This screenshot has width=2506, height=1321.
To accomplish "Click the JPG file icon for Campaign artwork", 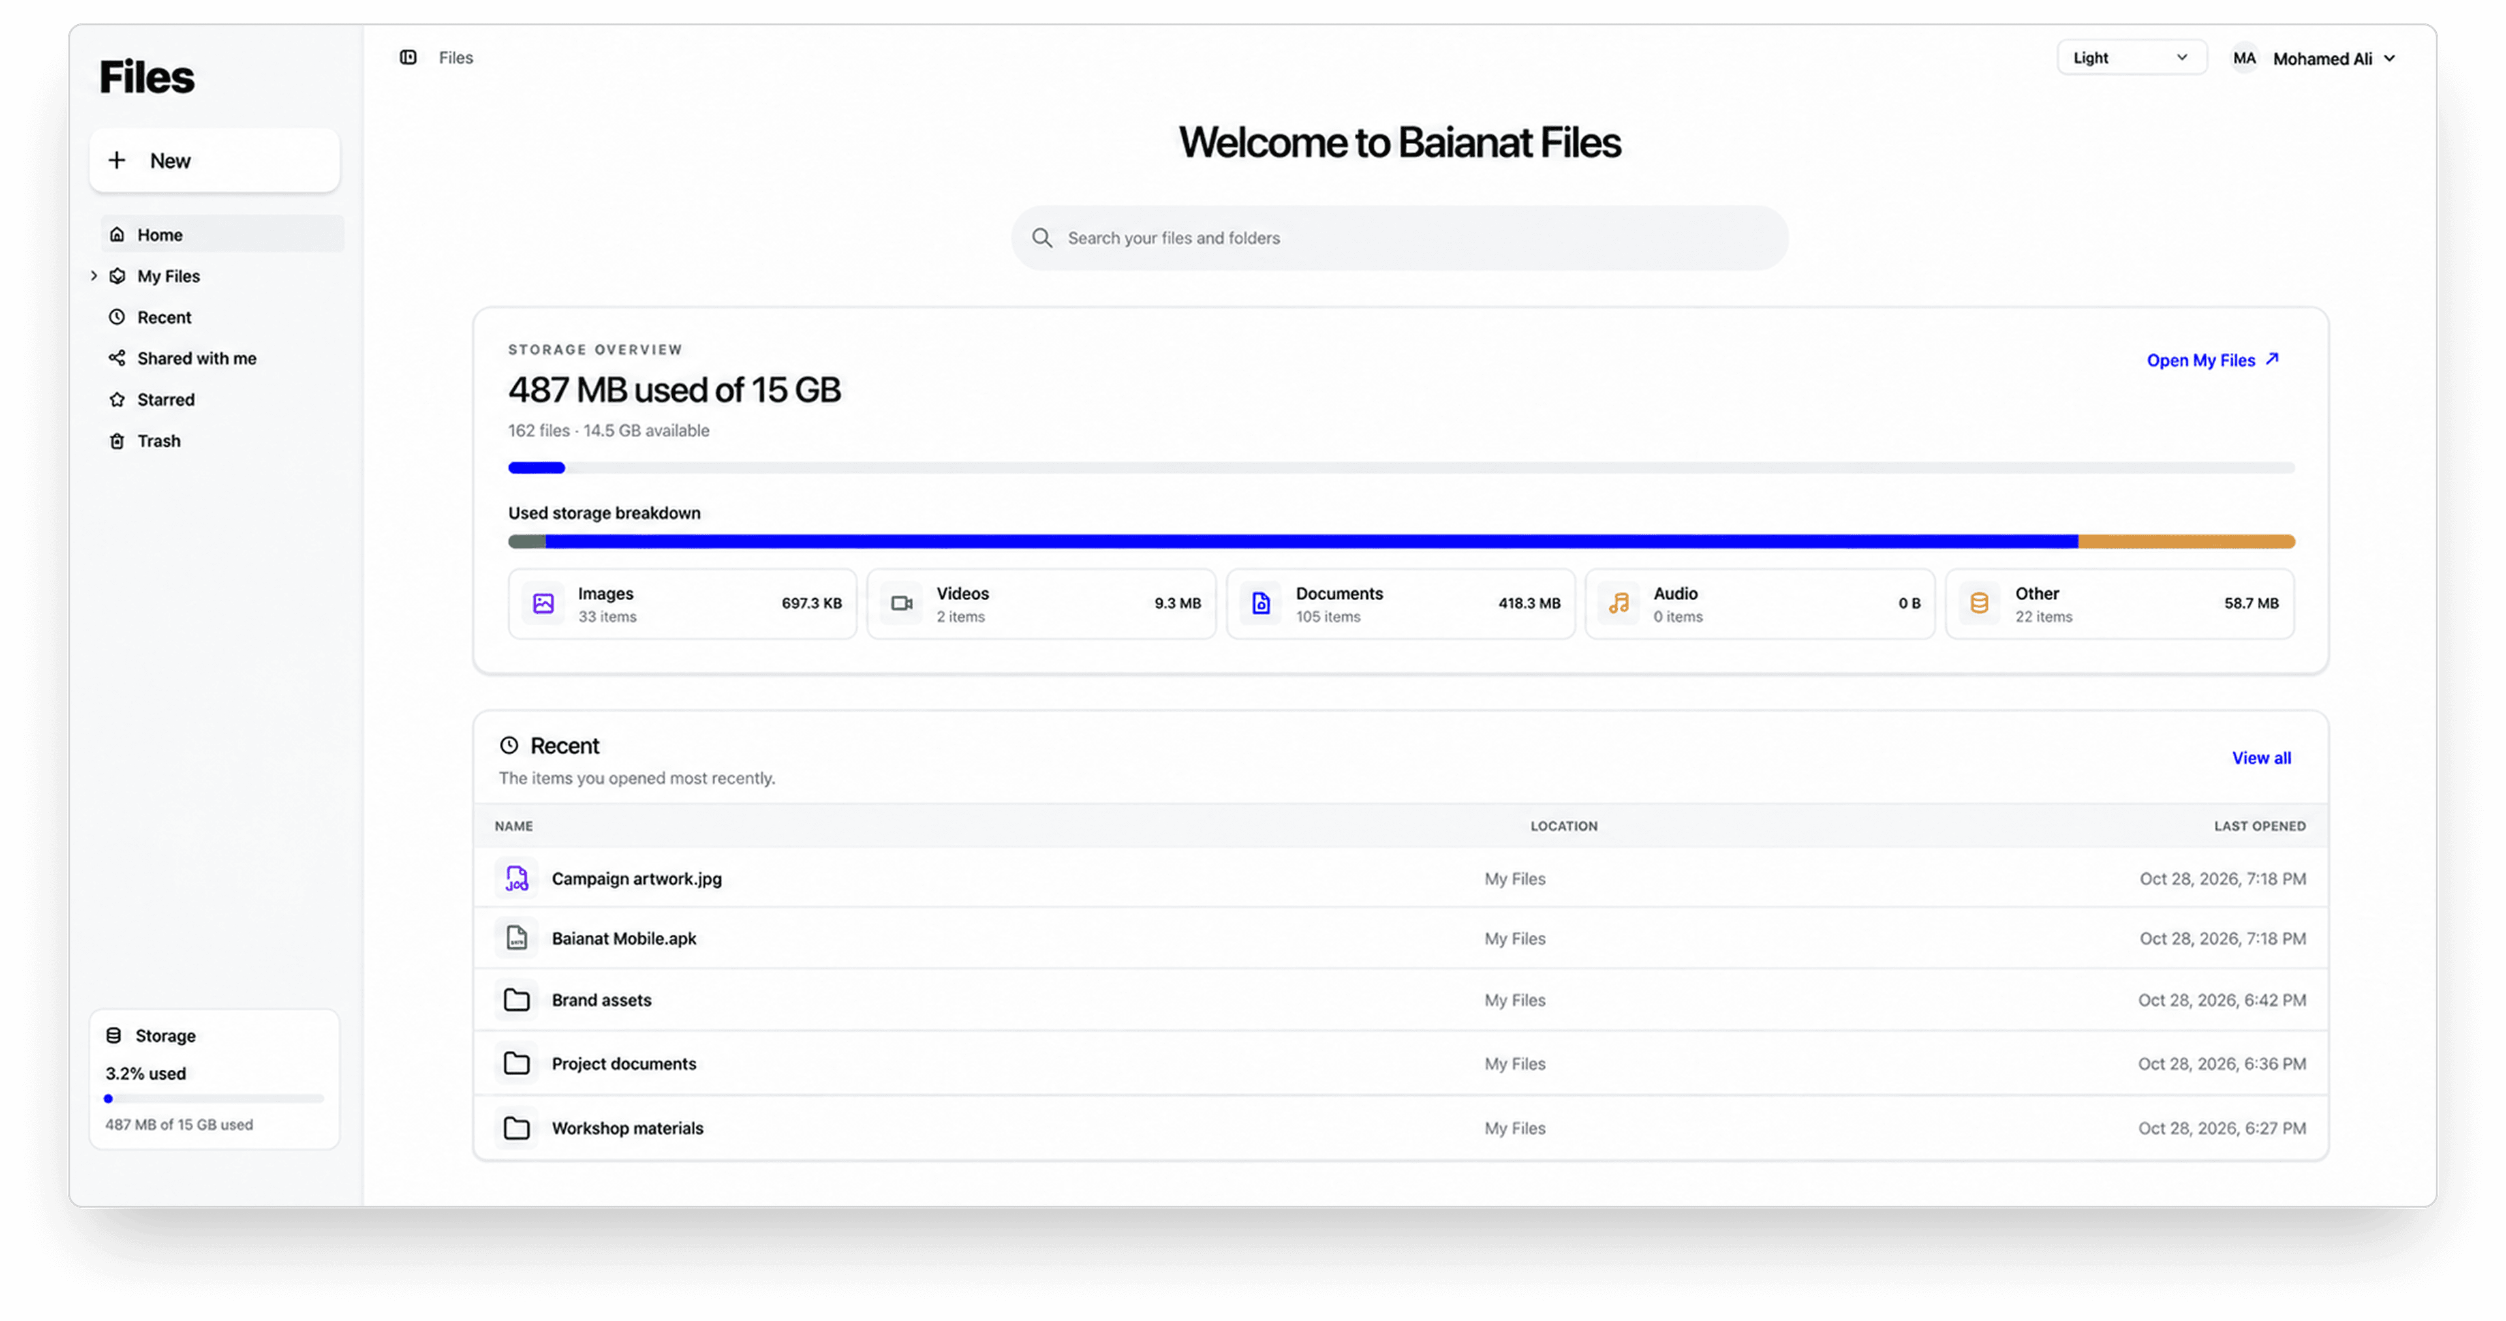I will point(517,879).
